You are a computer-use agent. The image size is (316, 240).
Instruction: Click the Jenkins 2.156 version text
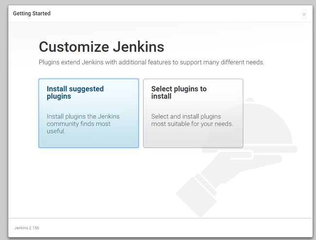point(27,228)
